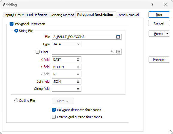This screenshot has width=173, height=134.
Task: Select the Outline File radio button
Action: [x=16, y=101]
